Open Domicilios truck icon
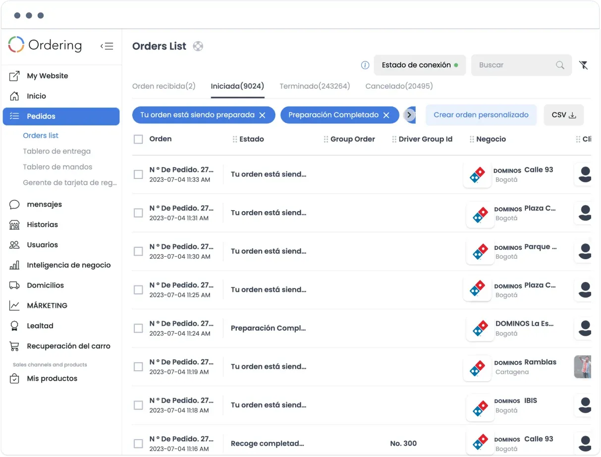The height and width of the screenshot is (457, 601). [14, 286]
